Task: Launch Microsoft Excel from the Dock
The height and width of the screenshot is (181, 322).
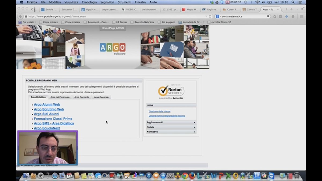Action: click(228, 176)
